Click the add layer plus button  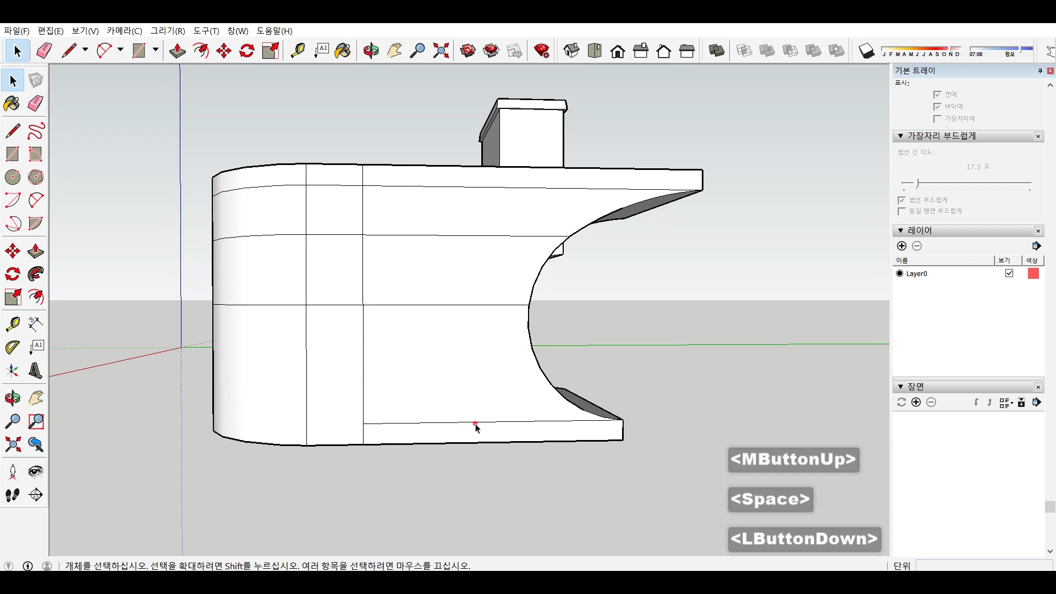(901, 246)
